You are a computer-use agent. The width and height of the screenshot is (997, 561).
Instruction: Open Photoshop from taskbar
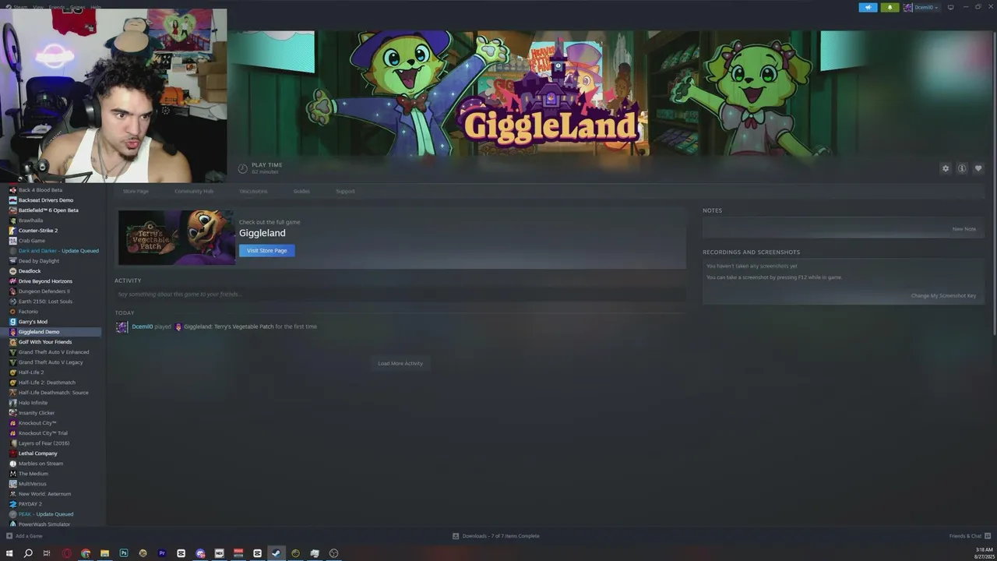point(124,553)
